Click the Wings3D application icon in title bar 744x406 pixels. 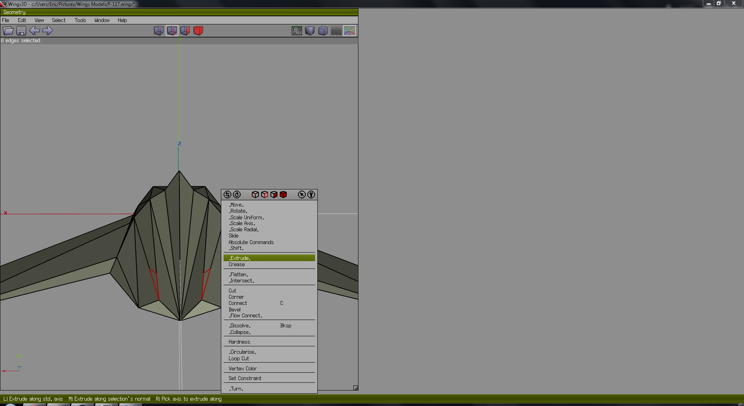click(x=3, y=4)
